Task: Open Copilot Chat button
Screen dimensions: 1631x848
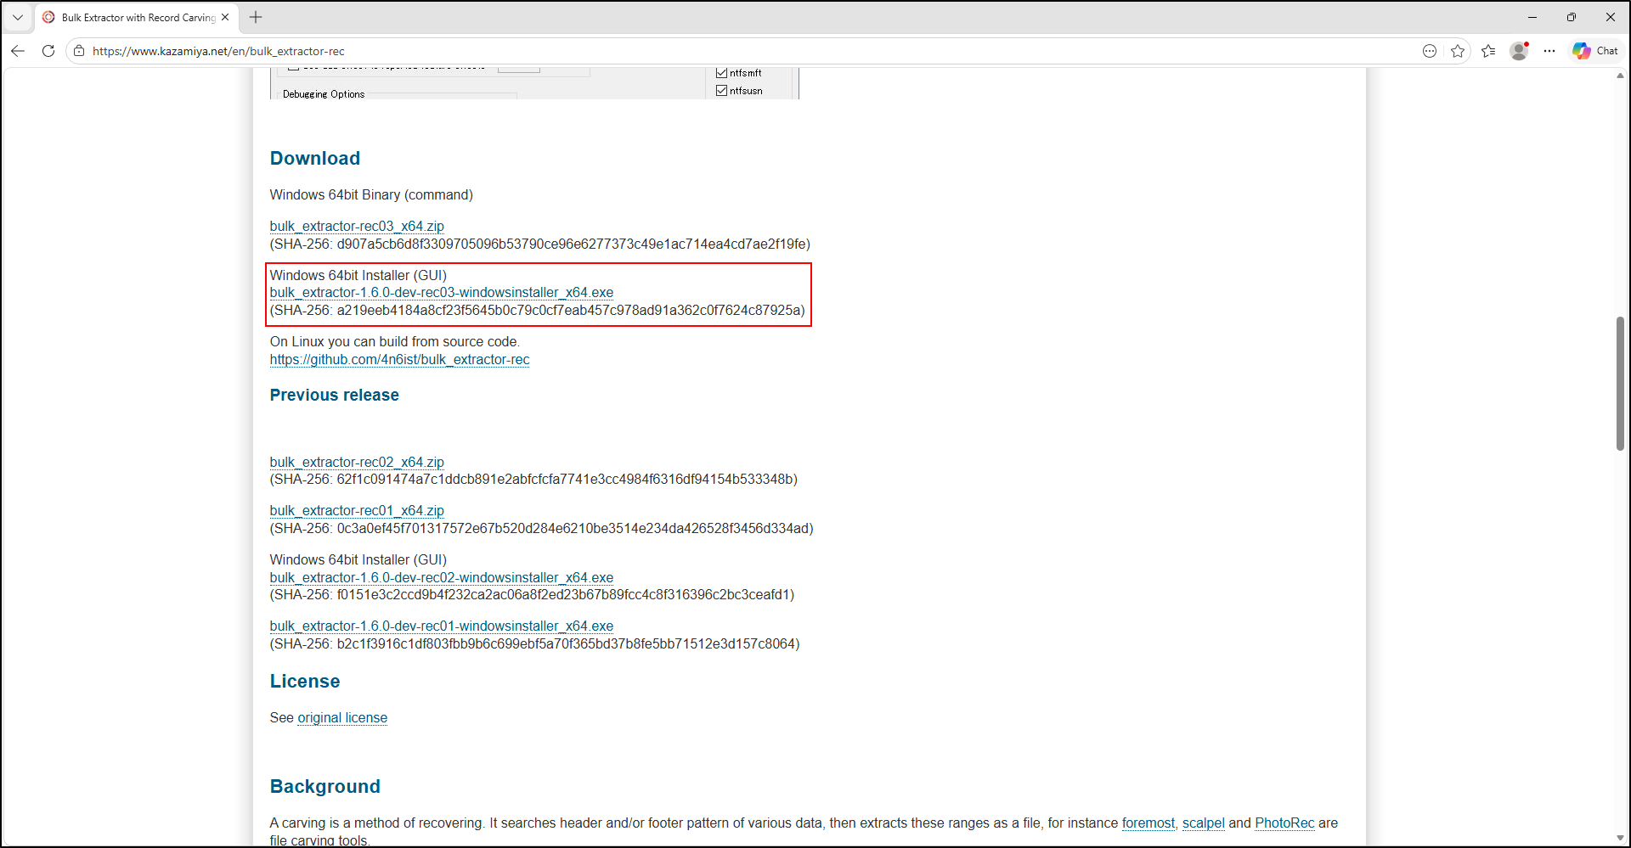Action: pos(1595,51)
